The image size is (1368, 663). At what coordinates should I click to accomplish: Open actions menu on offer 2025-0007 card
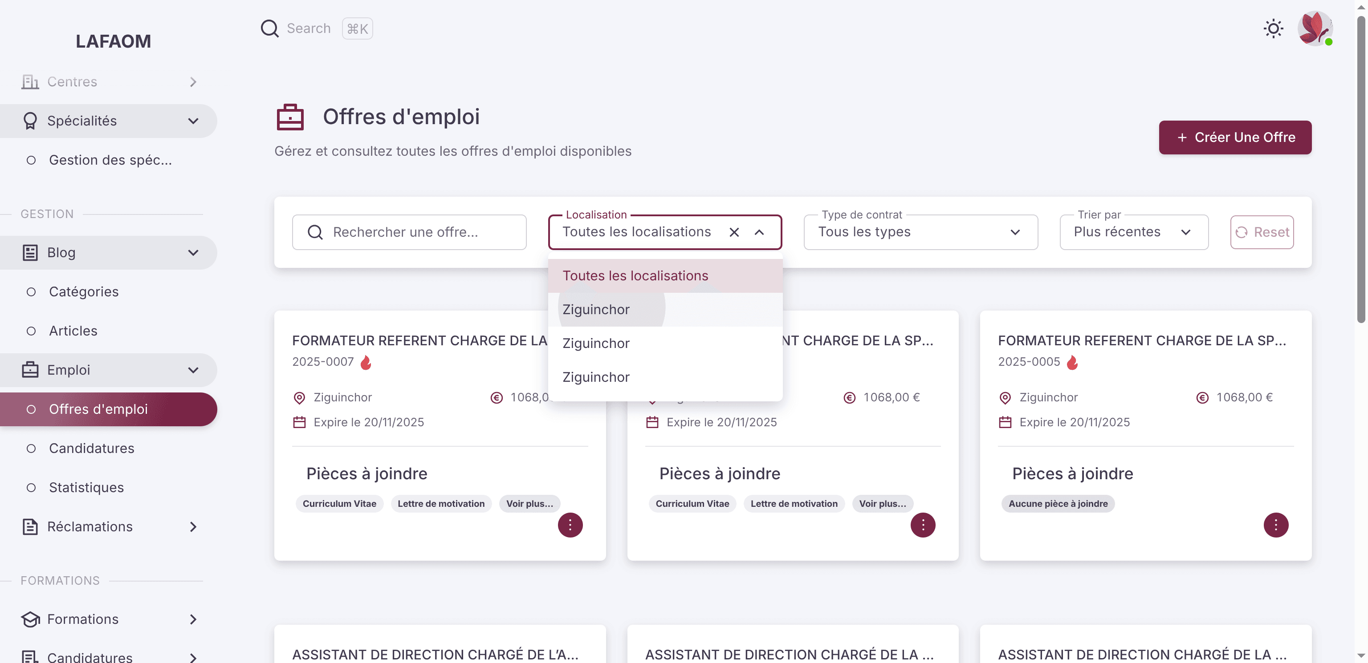570,525
